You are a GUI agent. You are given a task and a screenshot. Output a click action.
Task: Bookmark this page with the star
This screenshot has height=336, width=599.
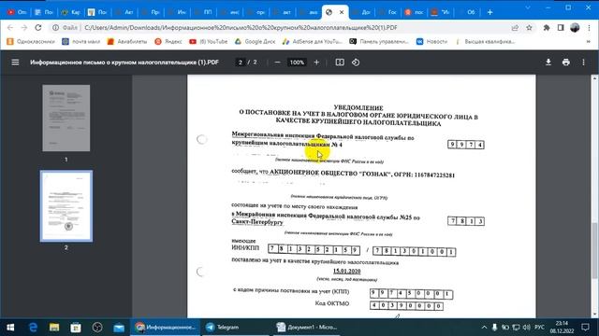pos(529,27)
